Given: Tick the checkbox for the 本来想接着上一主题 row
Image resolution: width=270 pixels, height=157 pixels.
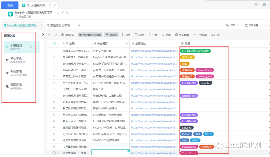Looking at the screenshot, I should 54,153.
